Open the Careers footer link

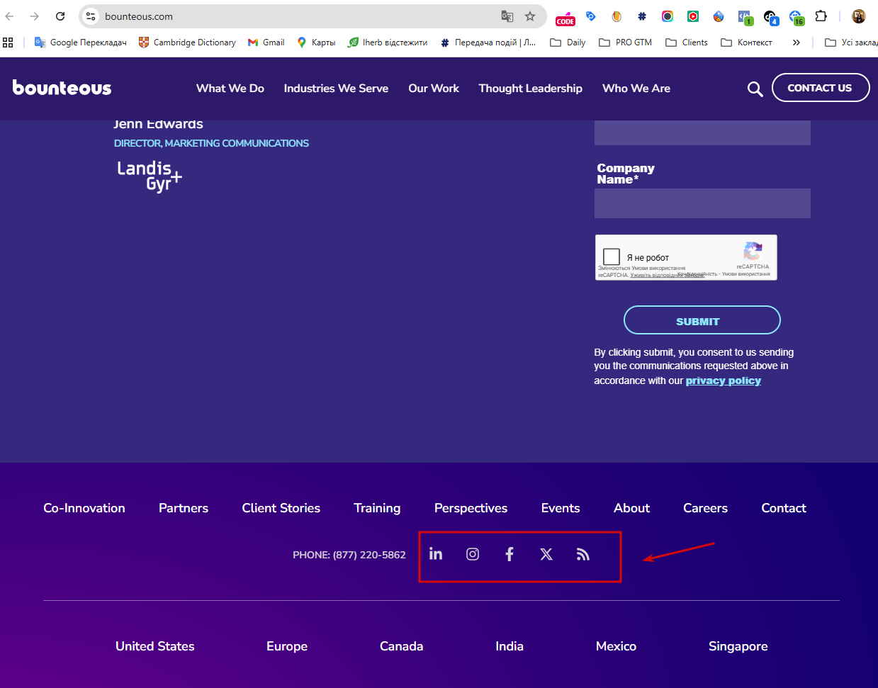pyautogui.click(x=705, y=508)
